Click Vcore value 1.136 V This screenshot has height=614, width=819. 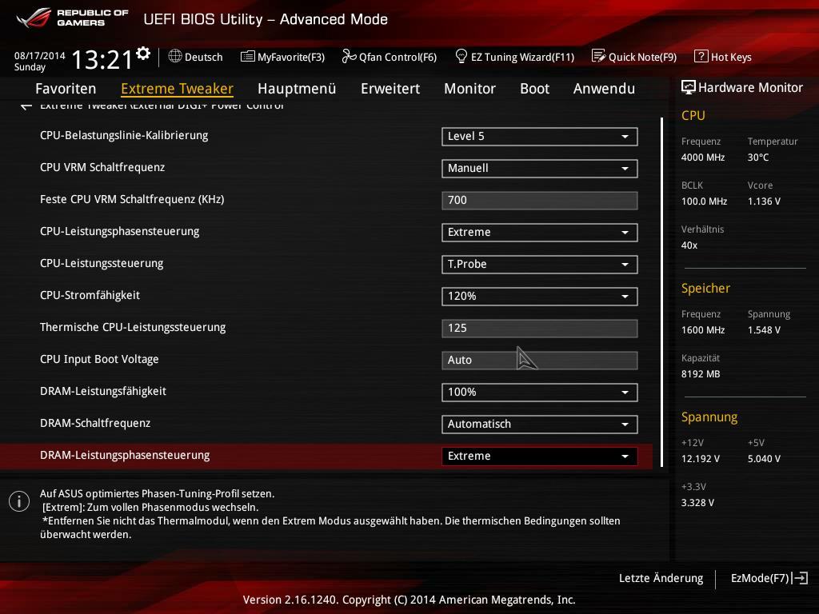click(x=764, y=201)
